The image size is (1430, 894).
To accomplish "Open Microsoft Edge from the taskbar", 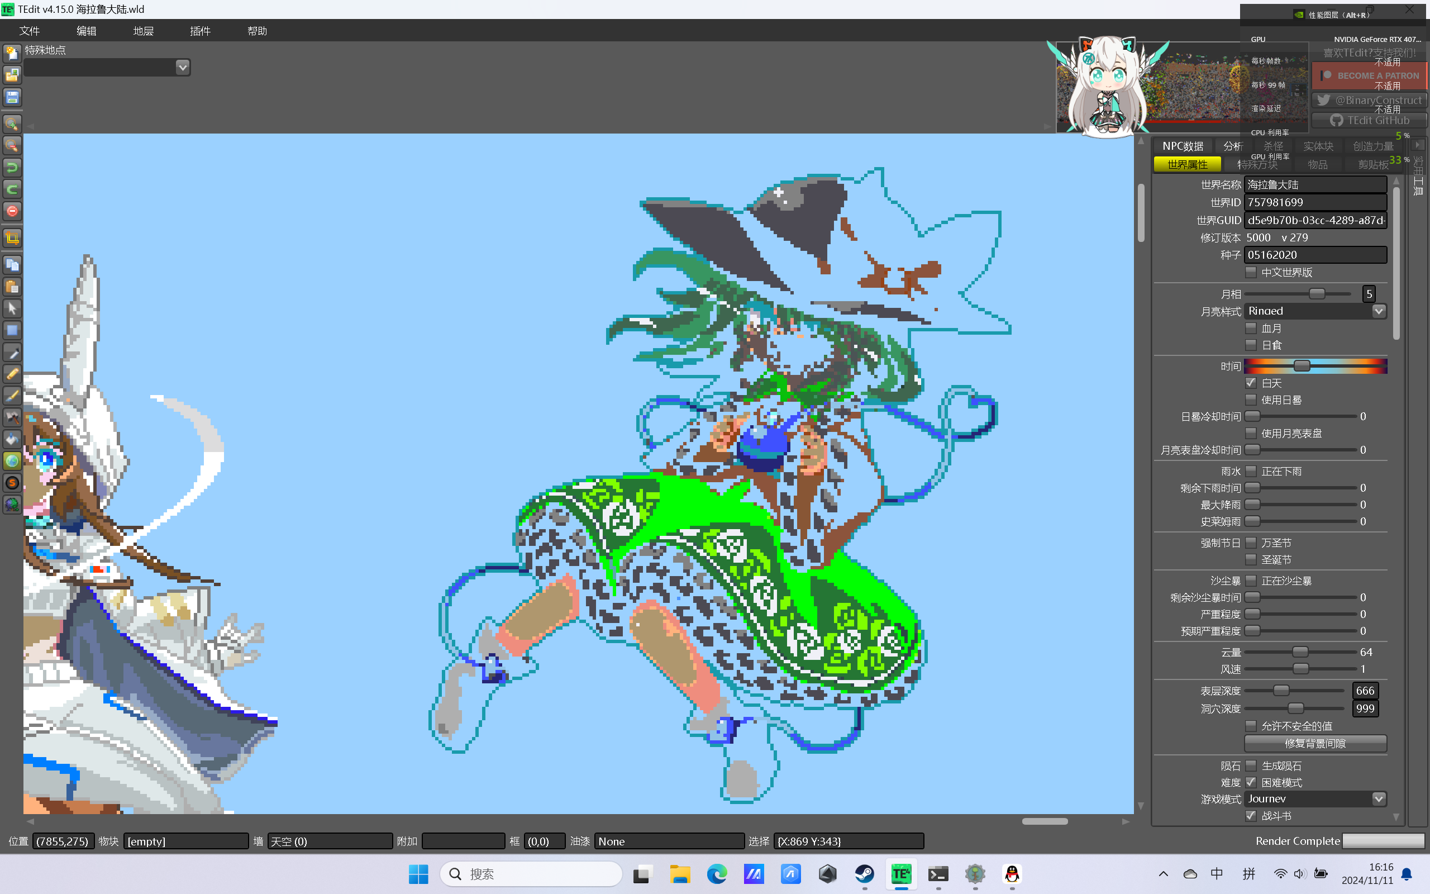I will click(x=717, y=874).
